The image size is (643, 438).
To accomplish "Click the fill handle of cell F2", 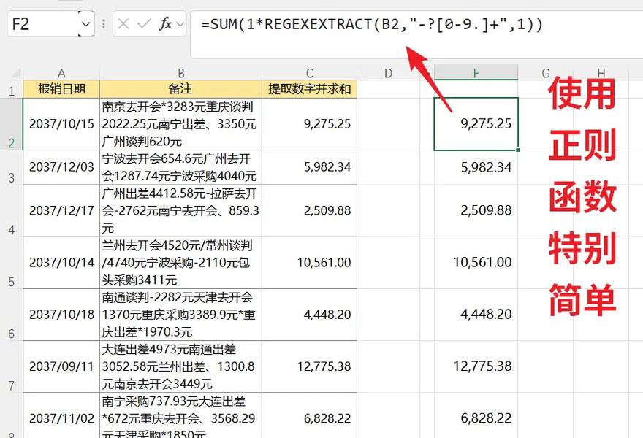I will pyautogui.click(x=518, y=150).
